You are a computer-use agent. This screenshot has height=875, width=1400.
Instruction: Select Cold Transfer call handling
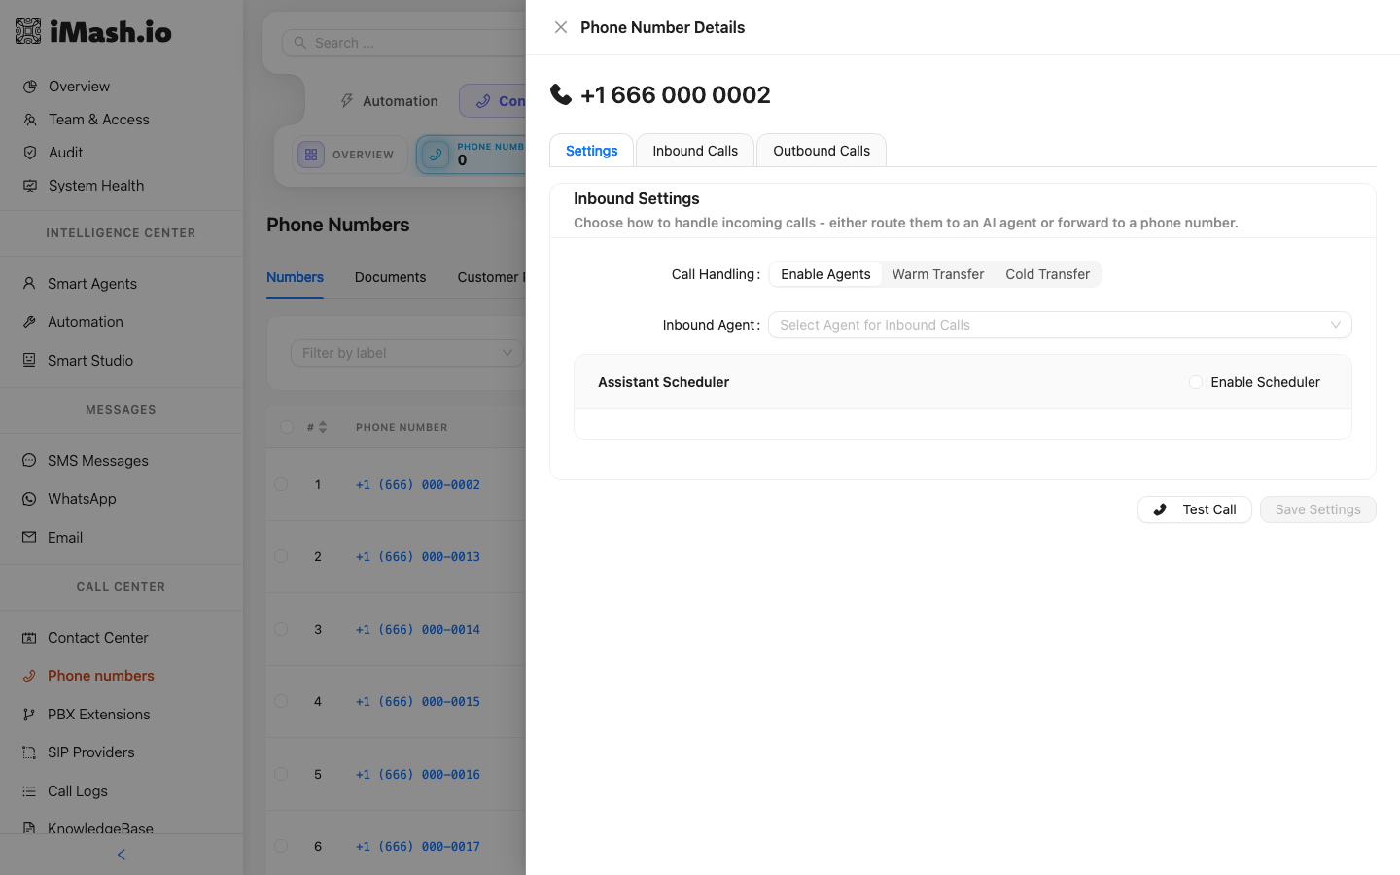click(1048, 274)
